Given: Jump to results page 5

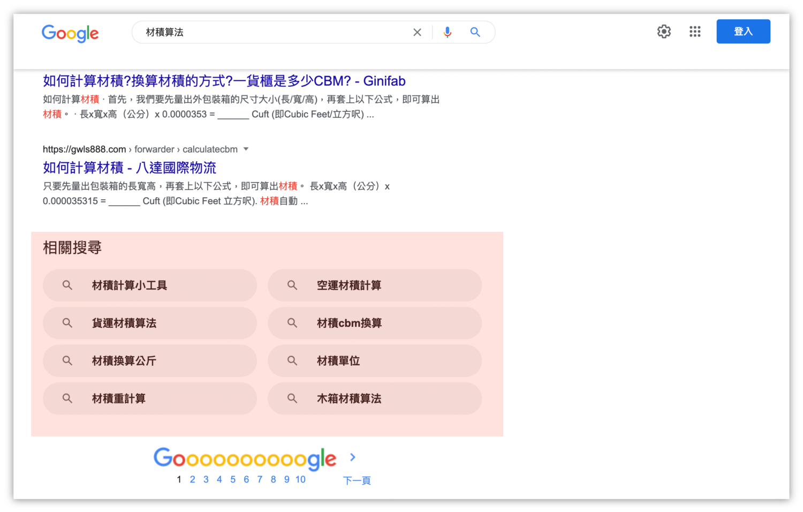Looking at the screenshot, I should [232, 479].
